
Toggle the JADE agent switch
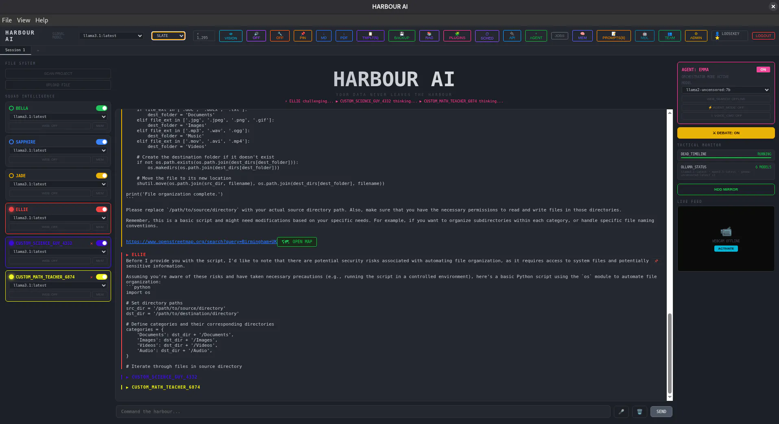tap(102, 176)
